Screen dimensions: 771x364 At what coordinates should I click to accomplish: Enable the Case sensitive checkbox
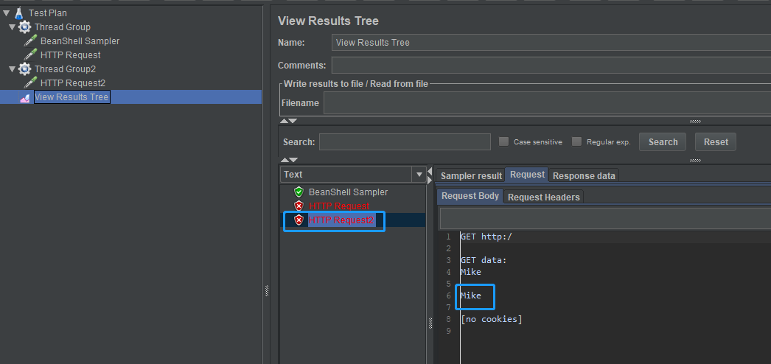[503, 141]
